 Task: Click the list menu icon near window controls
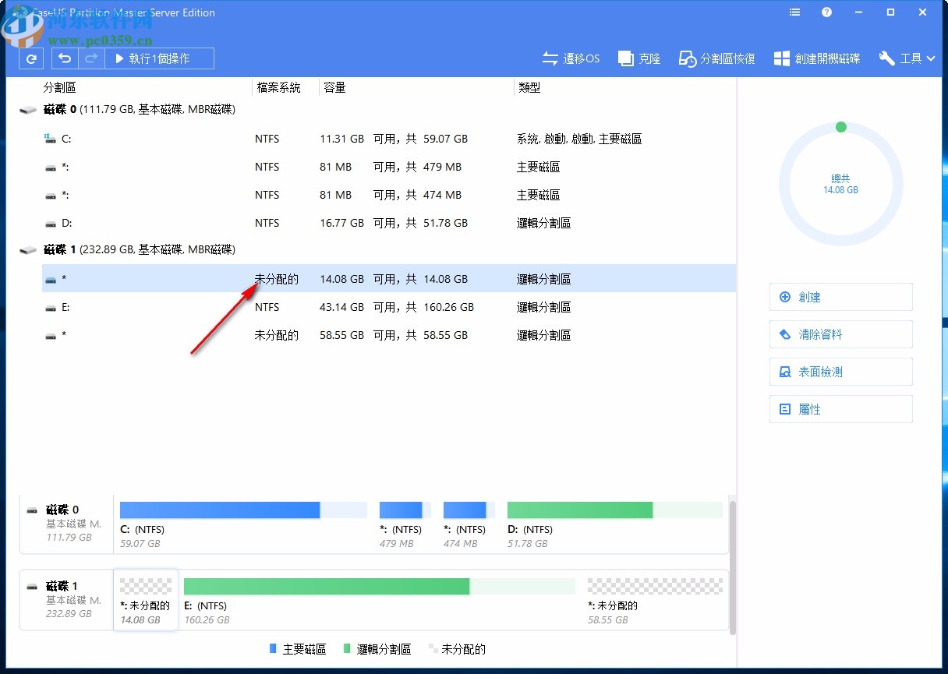pos(794,12)
